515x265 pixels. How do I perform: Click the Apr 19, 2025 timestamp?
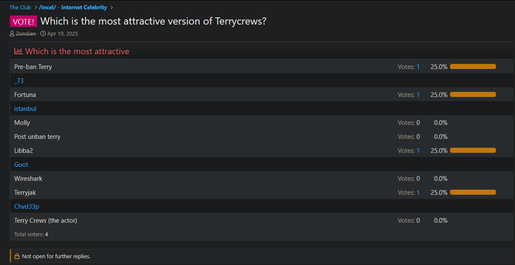point(62,34)
